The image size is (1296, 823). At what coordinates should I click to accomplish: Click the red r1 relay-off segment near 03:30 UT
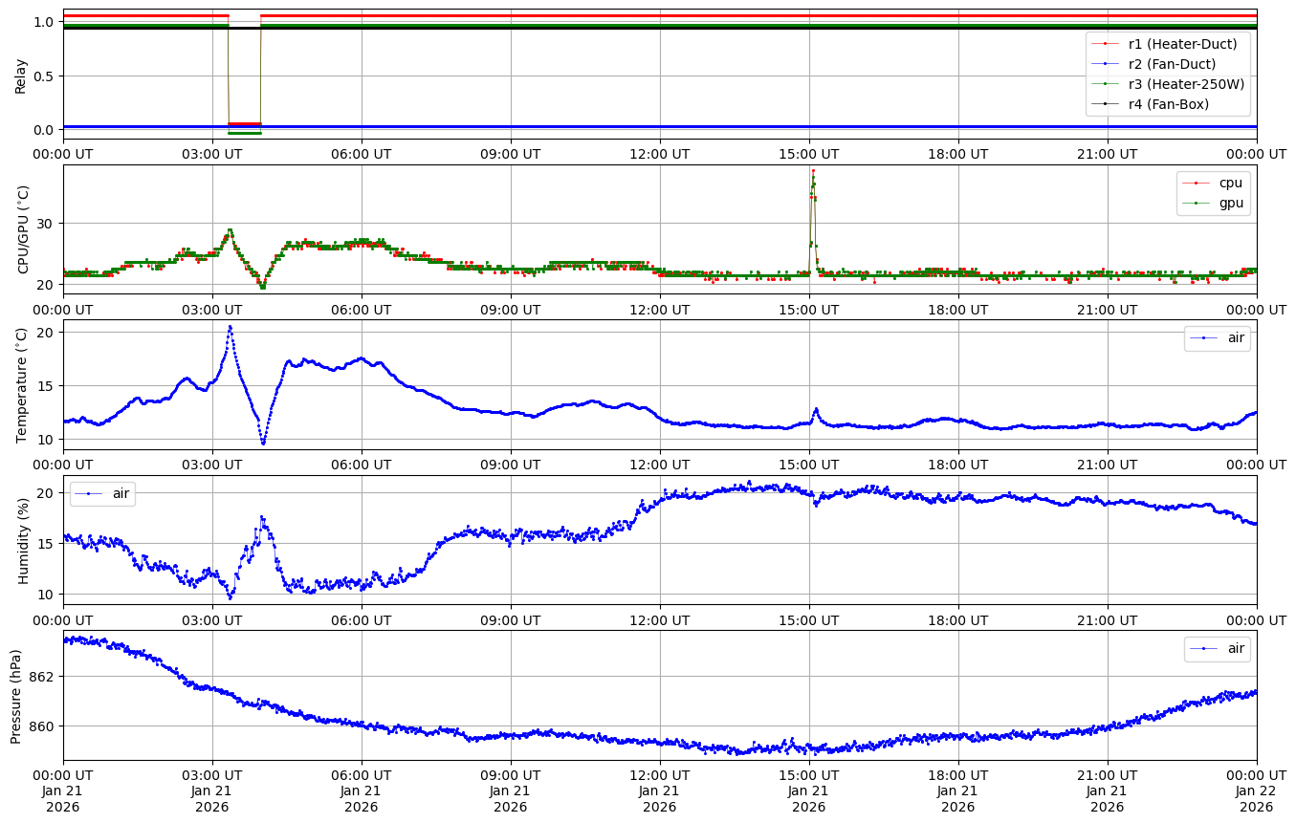(x=244, y=124)
